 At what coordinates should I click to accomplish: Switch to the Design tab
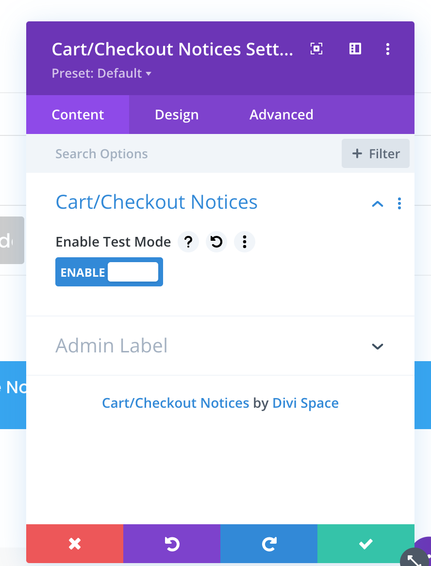[x=177, y=115]
